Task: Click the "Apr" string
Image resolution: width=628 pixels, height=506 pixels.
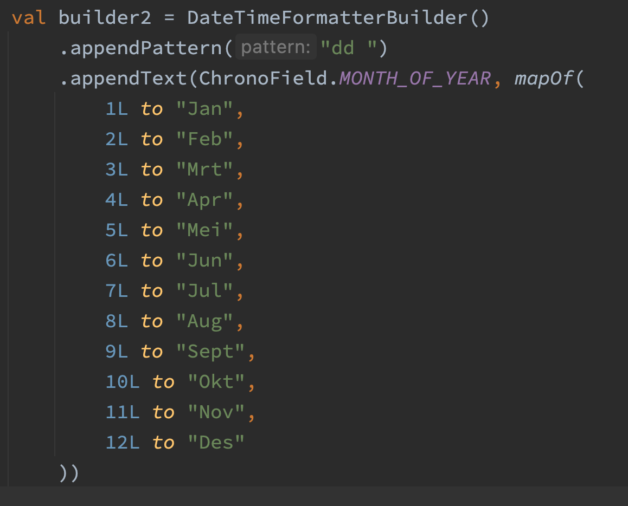Action: point(204,200)
